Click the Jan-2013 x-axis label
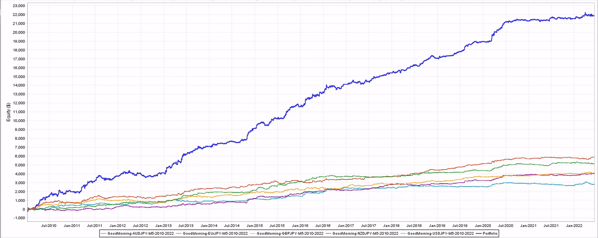This screenshot has width=598, height=238. click(163, 226)
